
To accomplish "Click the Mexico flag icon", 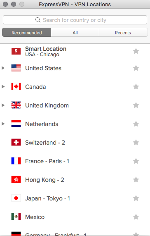I will (x=16, y=217).
